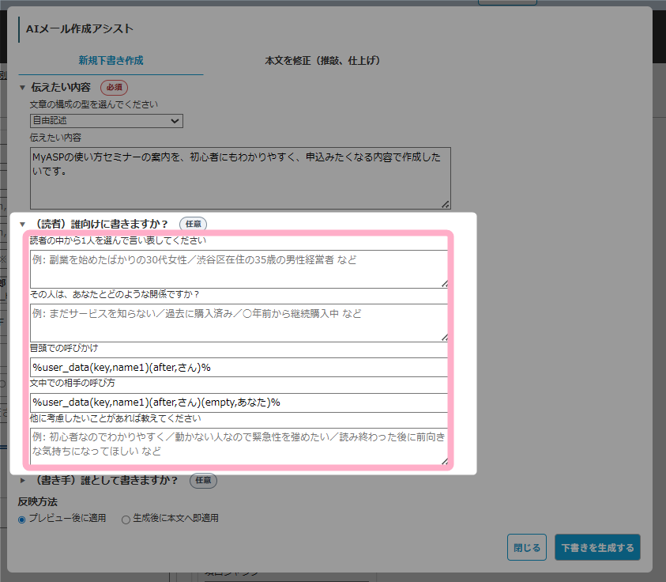Click the 文中での相手の呼び方 input field

pos(239,402)
